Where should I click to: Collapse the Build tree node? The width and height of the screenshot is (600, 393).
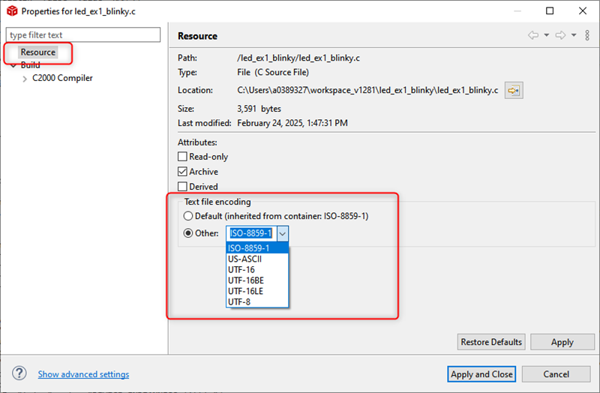tap(13, 66)
